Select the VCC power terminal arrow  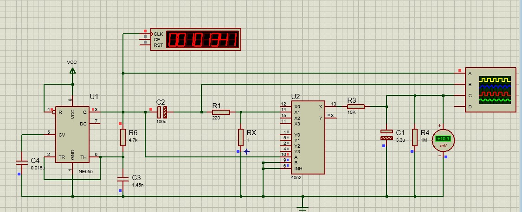(x=72, y=70)
